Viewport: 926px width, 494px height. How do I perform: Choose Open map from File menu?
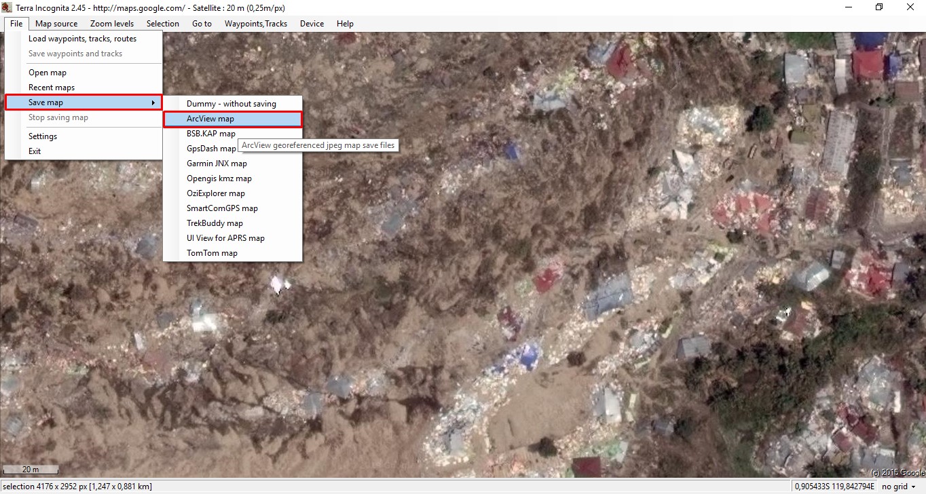tap(48, 73)
